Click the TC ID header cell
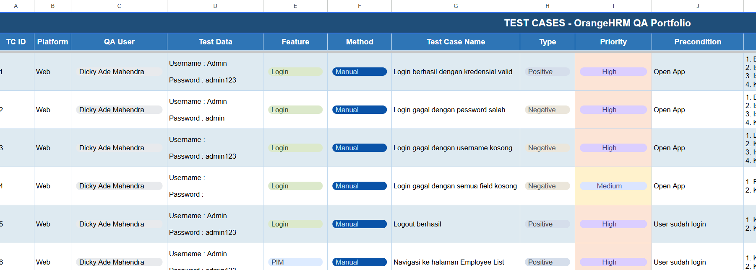 (16, 42)
